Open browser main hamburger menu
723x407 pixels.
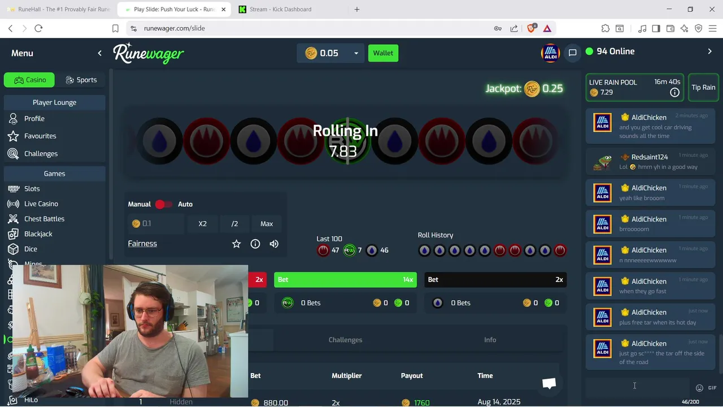click(x=712, y=28)
